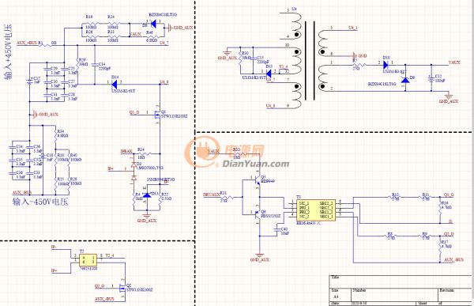Select the Q6 transistor symbol
The height and width of the screenshot is (306, 474).
[256, 214]
